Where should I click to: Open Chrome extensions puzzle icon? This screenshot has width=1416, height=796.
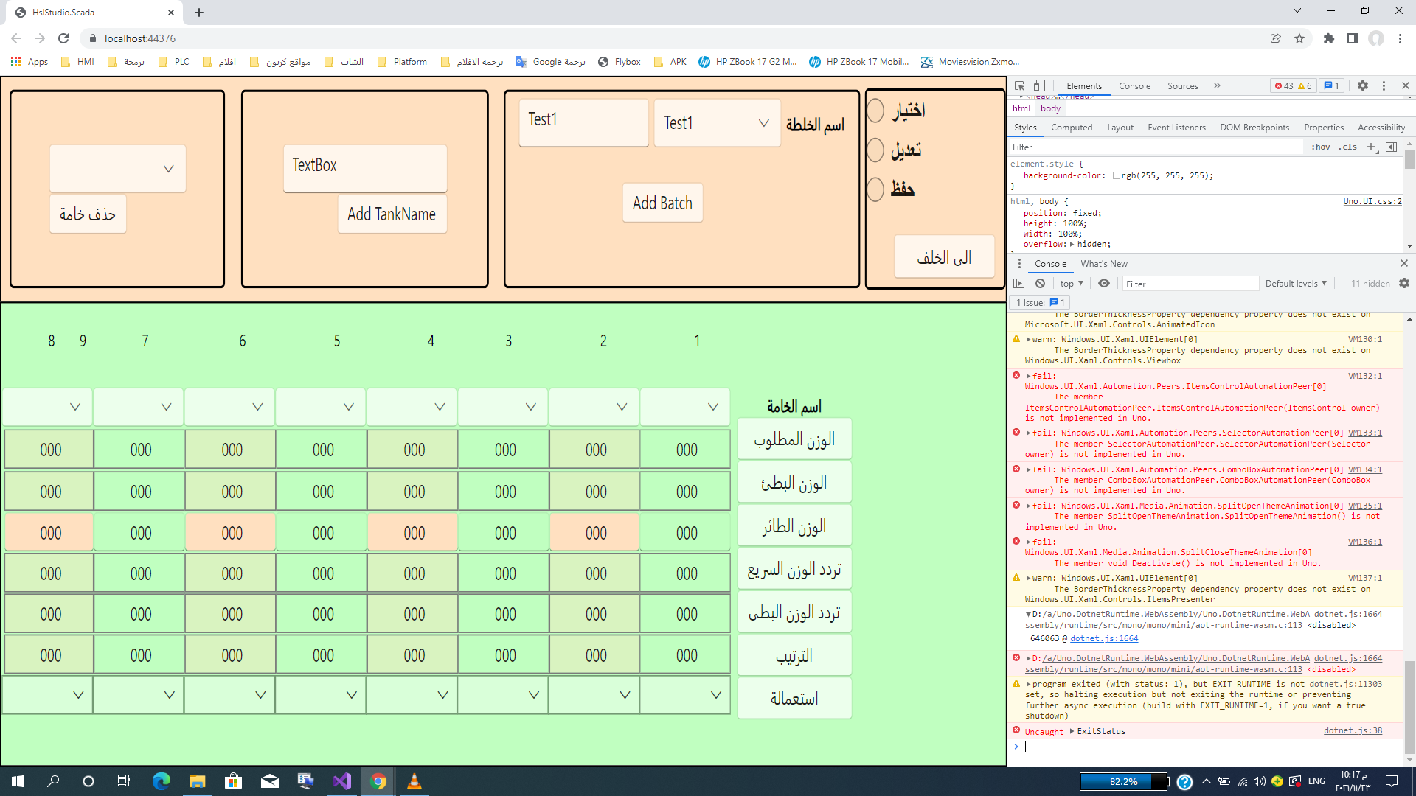[1329, 38]
